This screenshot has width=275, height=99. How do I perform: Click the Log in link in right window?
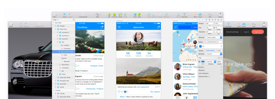(x=246, y=32)
